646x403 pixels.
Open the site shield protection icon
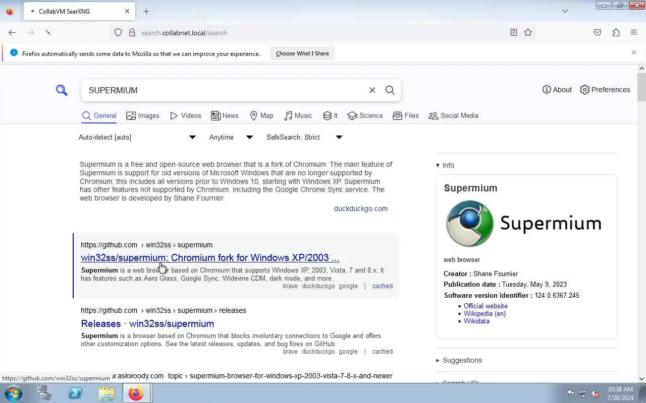[x=118, y=32]
